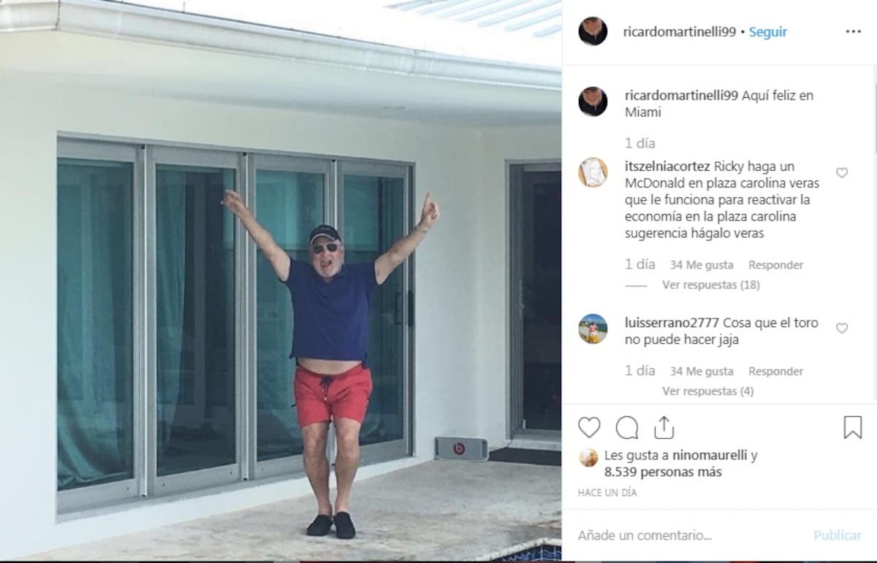The width and height of the screenshot is (877, 563).
Task: Open the three-dot options menu
Action: (x=854, y=32)
